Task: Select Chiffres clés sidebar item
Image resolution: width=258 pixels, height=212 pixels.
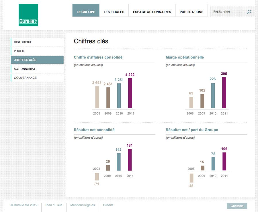Action: [x=37, y=60]
